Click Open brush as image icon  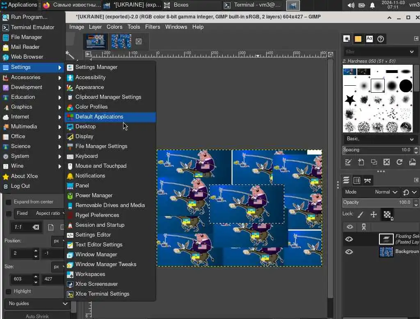pos(412,162)
